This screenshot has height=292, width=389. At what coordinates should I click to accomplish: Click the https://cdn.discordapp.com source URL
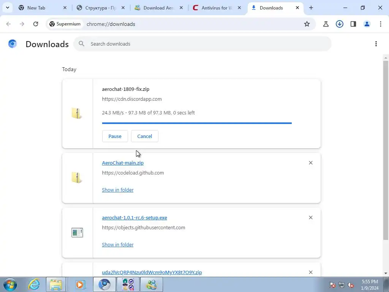pyautogui.click(x=132, y=99)
